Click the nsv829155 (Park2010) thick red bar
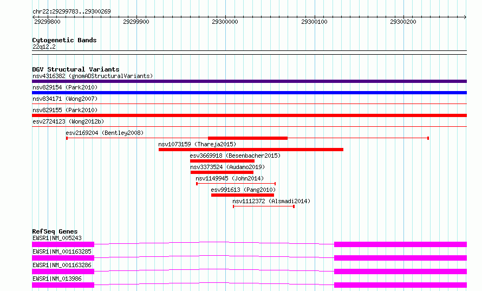Screen dimensions: 482x291 tap(249, 115)
